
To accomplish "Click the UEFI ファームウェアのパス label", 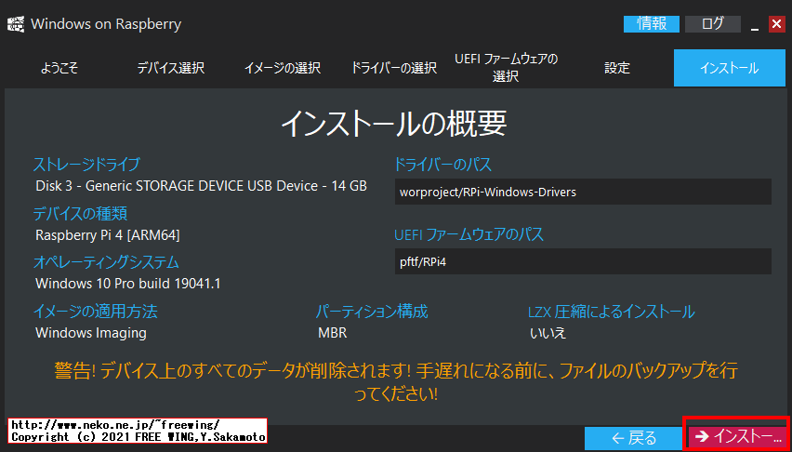I will (469, 234).
